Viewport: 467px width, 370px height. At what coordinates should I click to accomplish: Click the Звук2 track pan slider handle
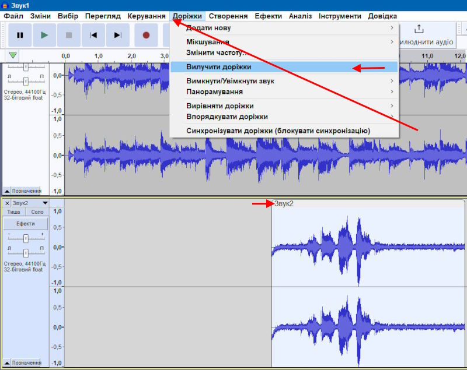click(26, 253)
